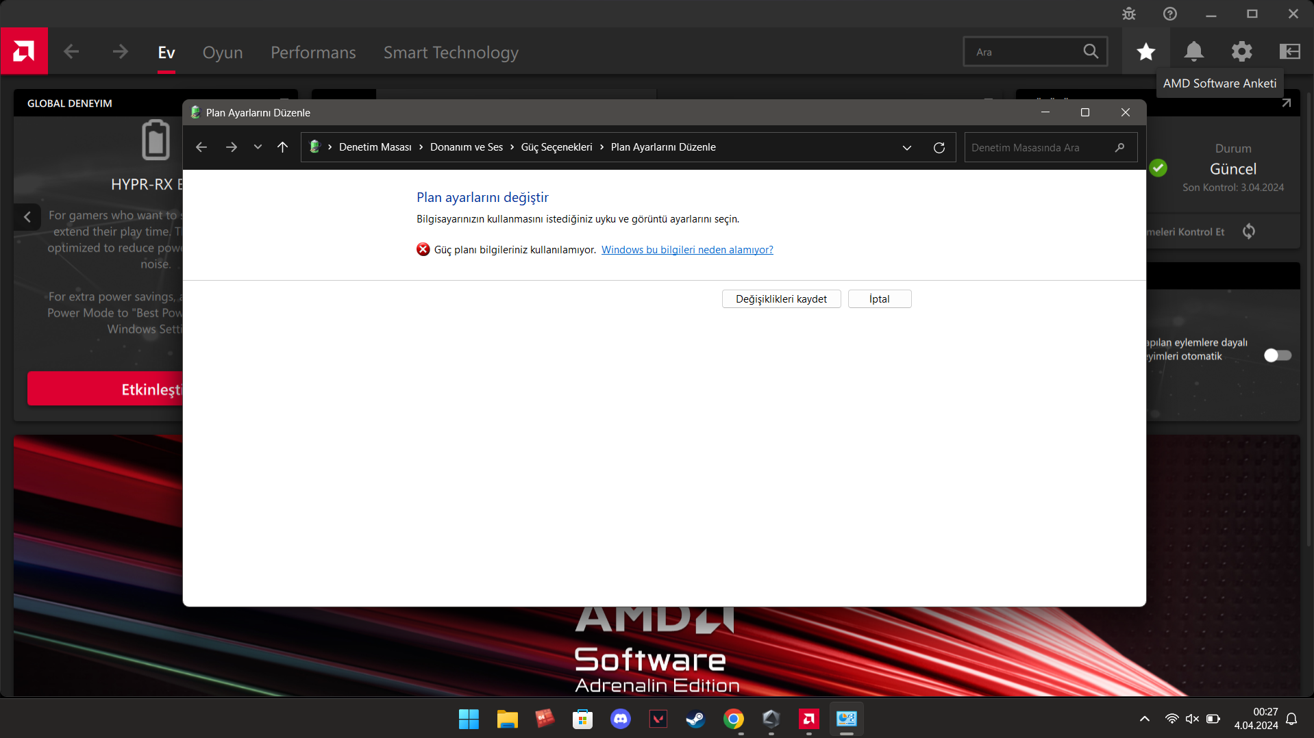Collapse the Global Deneyim left arrow
This screenshot has height=738, width=1314.
tap(27, 217)
